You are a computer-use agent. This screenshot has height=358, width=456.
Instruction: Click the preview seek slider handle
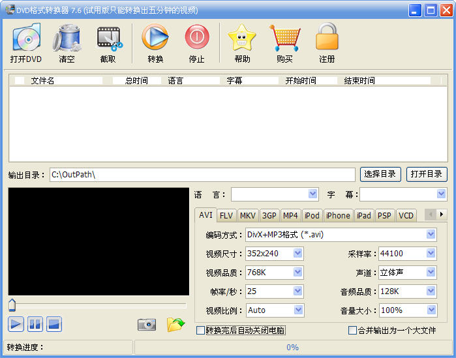tap(12, 305)
